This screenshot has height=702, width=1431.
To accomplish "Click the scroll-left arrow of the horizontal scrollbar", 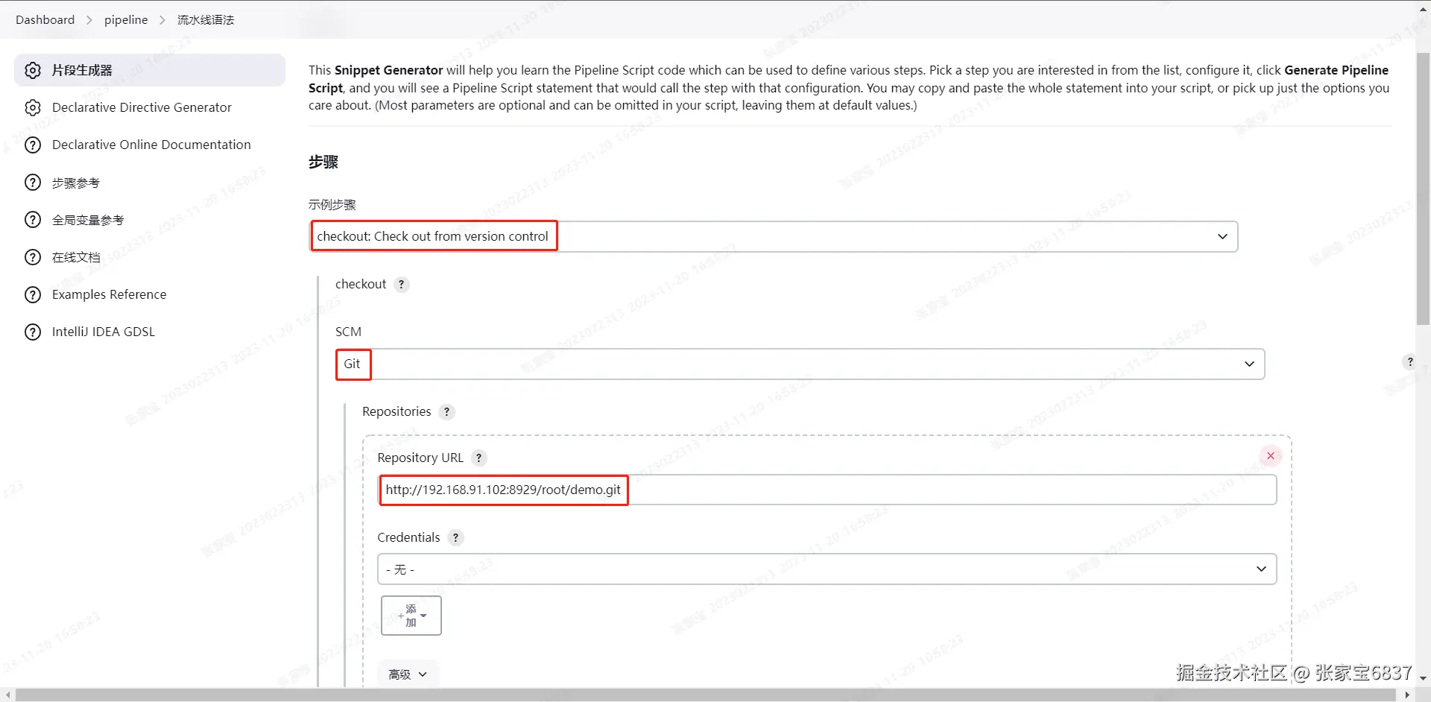I will click(x=7, y=695).
